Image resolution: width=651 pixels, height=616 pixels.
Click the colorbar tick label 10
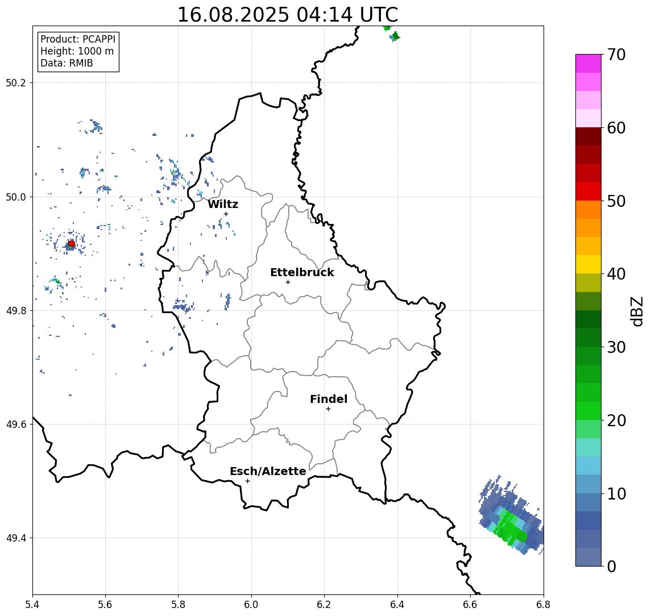pos(616,494)
